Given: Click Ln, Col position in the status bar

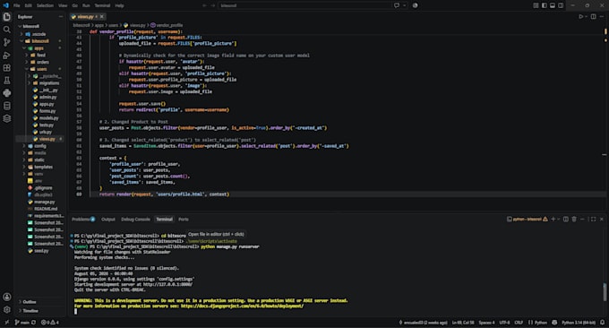Looking at the screenshot, I should point(463,323).
